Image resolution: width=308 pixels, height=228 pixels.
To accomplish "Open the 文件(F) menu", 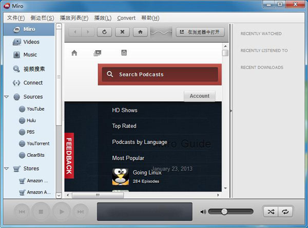I will pyautogui.click(x=16, y=18).
